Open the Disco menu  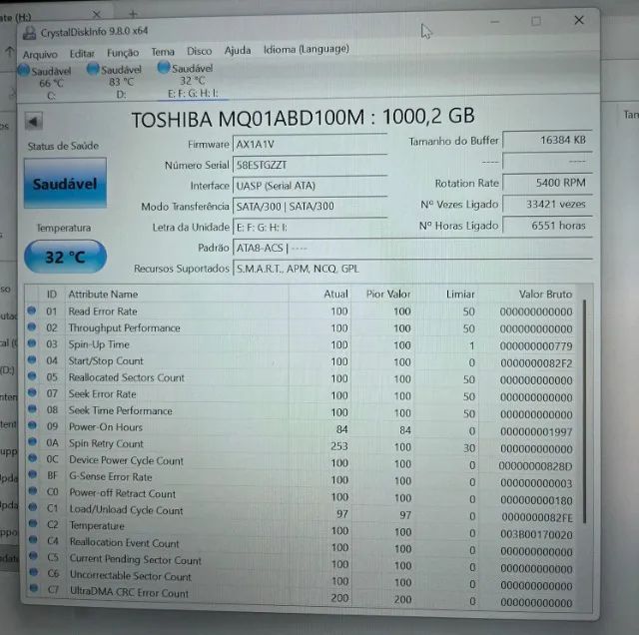200,51
